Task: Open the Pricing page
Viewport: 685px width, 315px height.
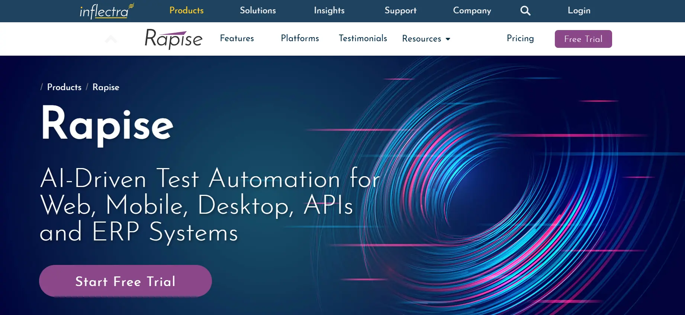Action: click(520, 39)
